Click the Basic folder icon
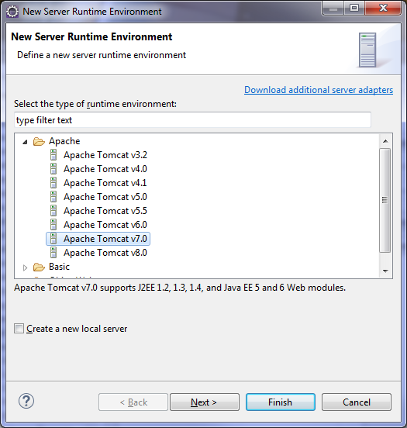The image size is (407, 428). [39, 267]
